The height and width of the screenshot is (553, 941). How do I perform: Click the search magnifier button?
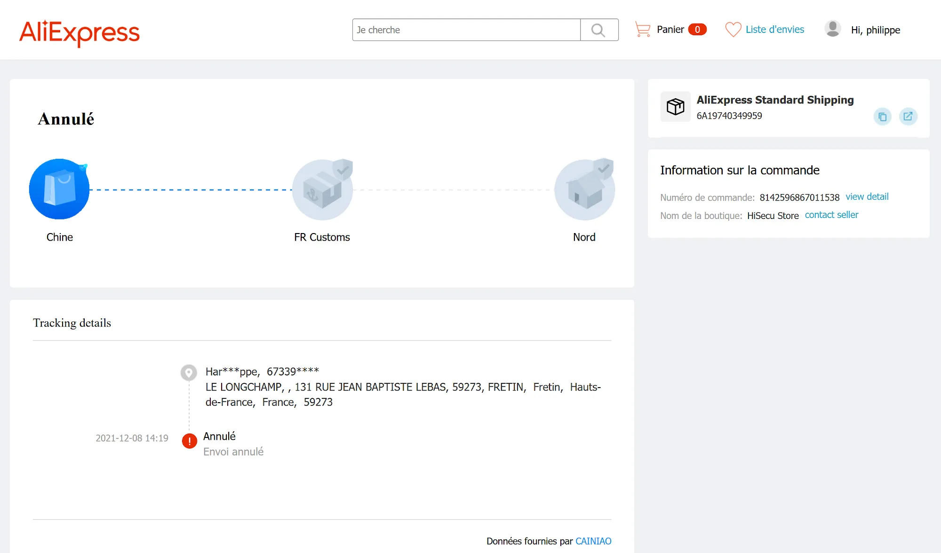(598, 30)
